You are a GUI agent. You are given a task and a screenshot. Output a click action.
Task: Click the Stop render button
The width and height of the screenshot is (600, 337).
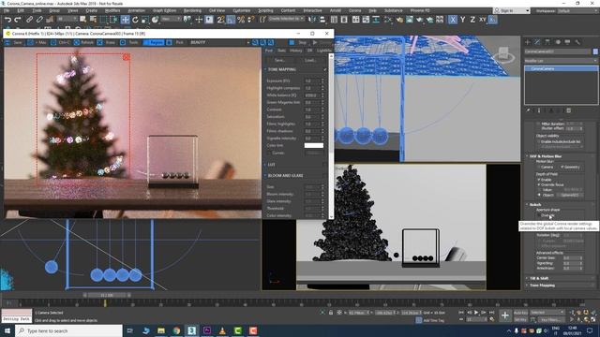tap(298, 42)
